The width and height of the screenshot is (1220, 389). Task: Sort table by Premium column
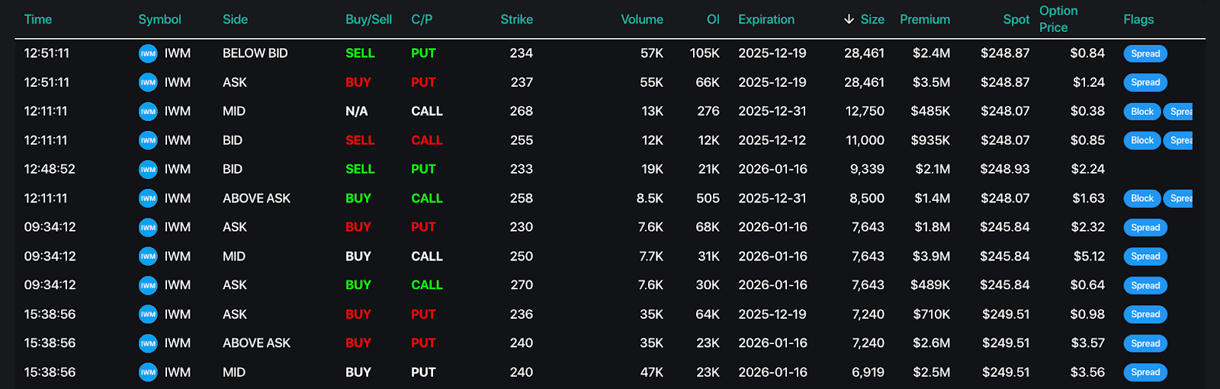click(924, 20)
